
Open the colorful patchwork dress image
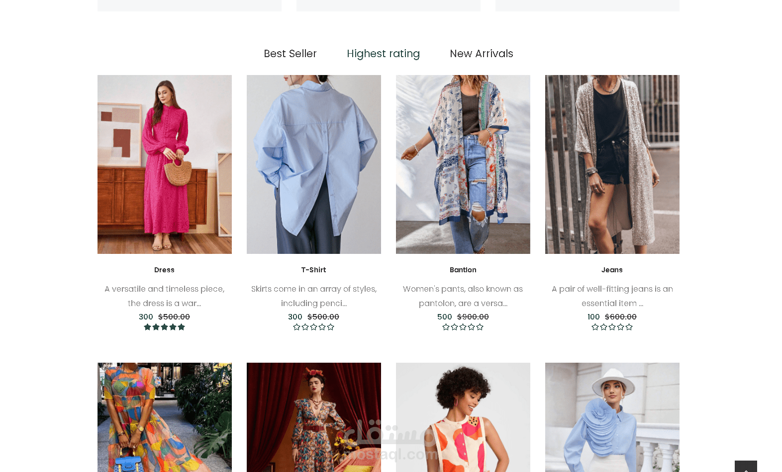click(x=165, y=417)
